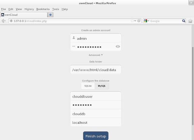Image resolution: width=194 pixels, height=140 pixels.
Task: Open the View menu
Action: click(19, 9)
